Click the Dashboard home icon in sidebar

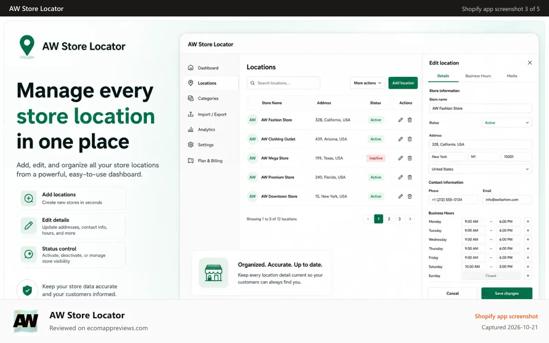tap(191, 68)
